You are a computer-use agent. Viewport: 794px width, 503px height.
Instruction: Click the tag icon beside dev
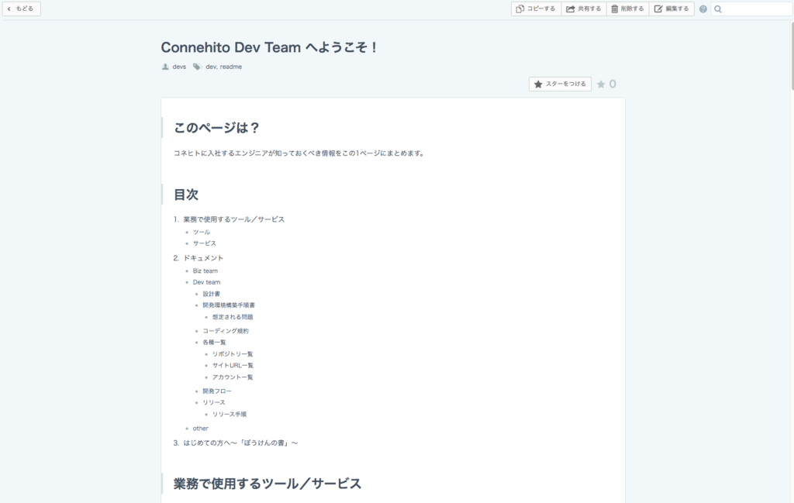coord(197,67)
